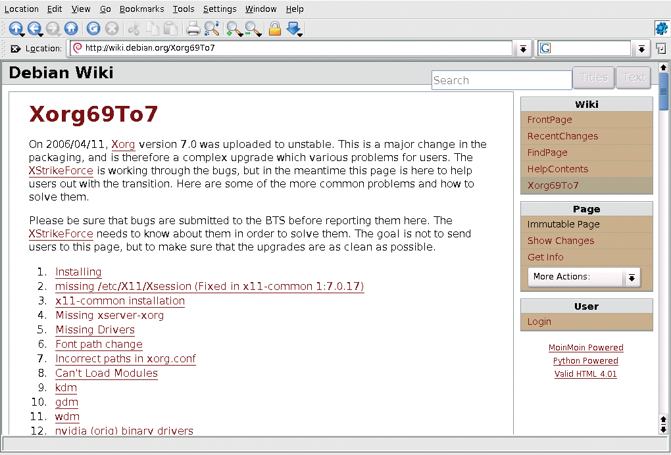Open the Settings menu
Image resolution: width=671 pixels, height=455 pixels.
[220, 9]
